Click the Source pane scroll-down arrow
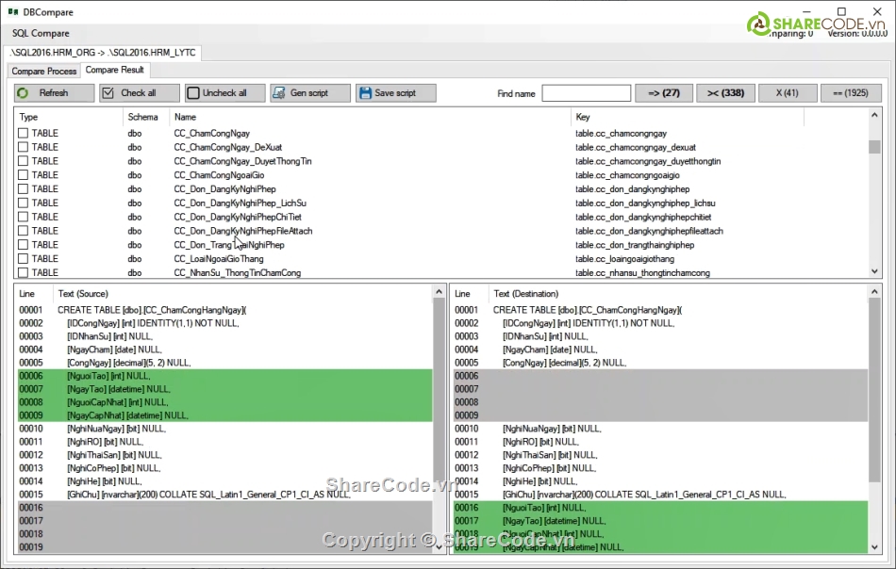 [439, 546]
